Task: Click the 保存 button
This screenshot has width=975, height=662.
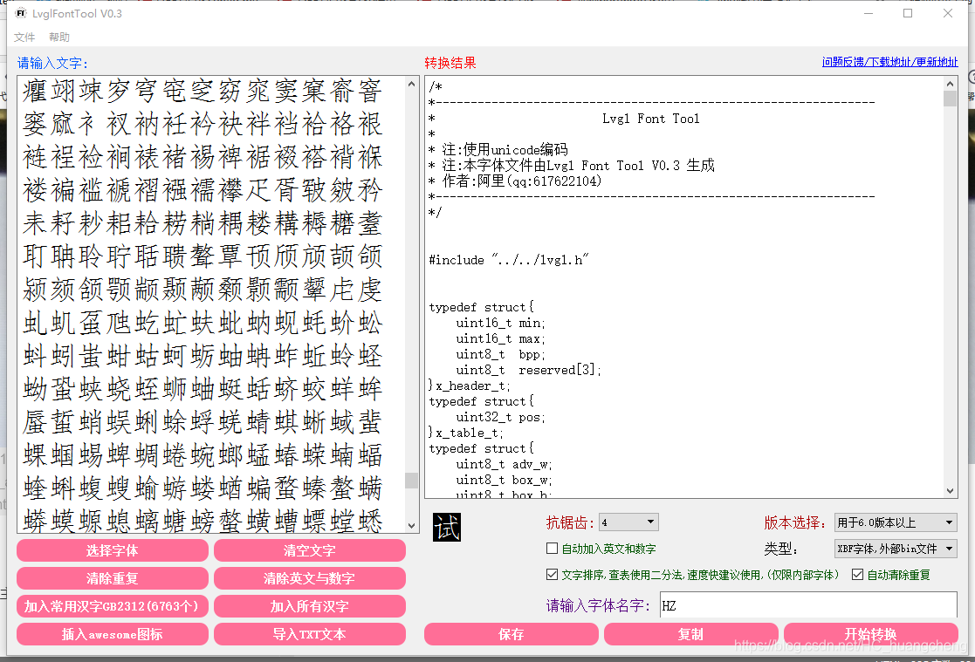Action: click(512, 634)
